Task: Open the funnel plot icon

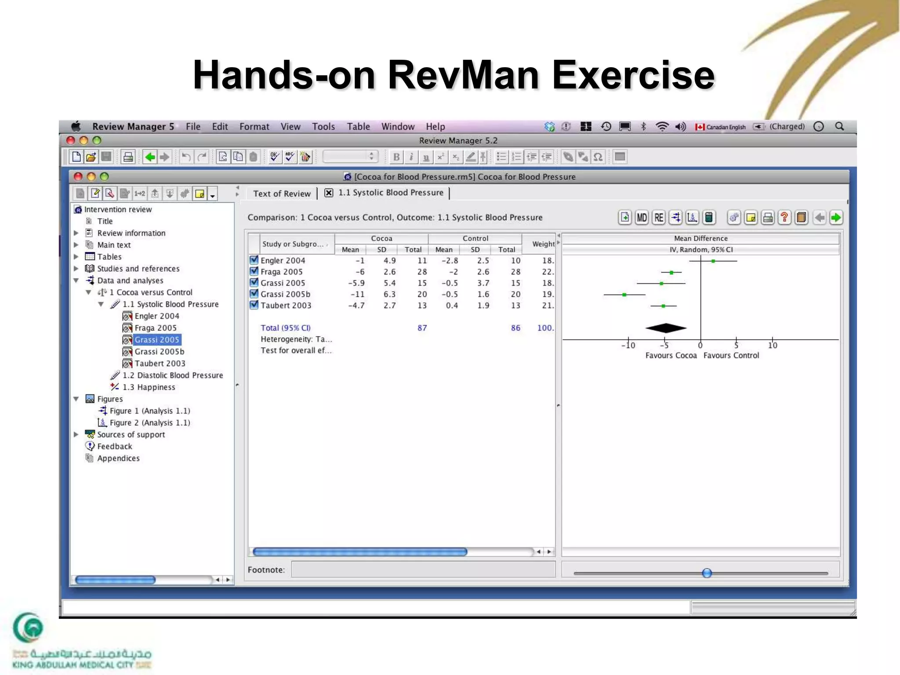Action: pyautogui.click(x=692, y=218)
